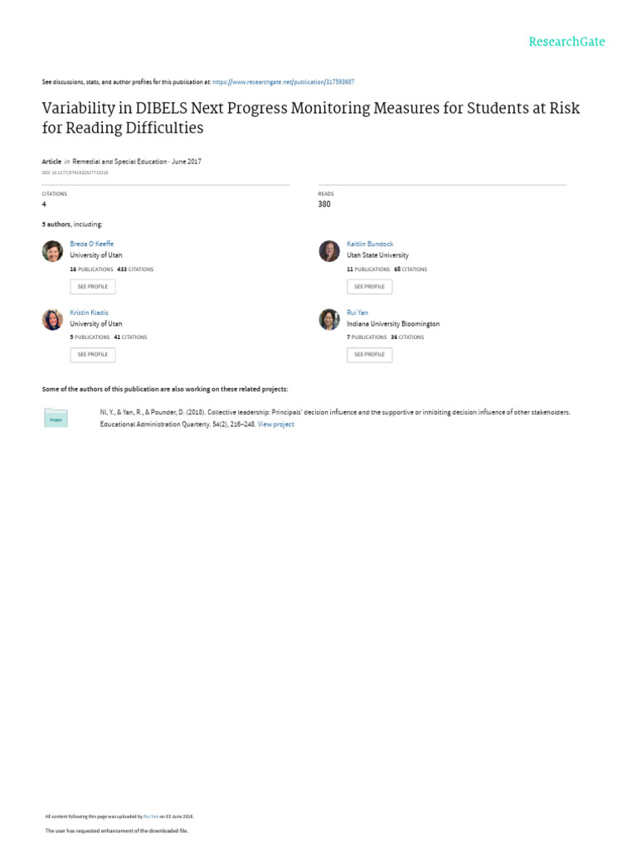The width and height of the screenshot is (637, 849).
Task: Open the View project link
Action: pyautogui.click(x=276, y=424)
